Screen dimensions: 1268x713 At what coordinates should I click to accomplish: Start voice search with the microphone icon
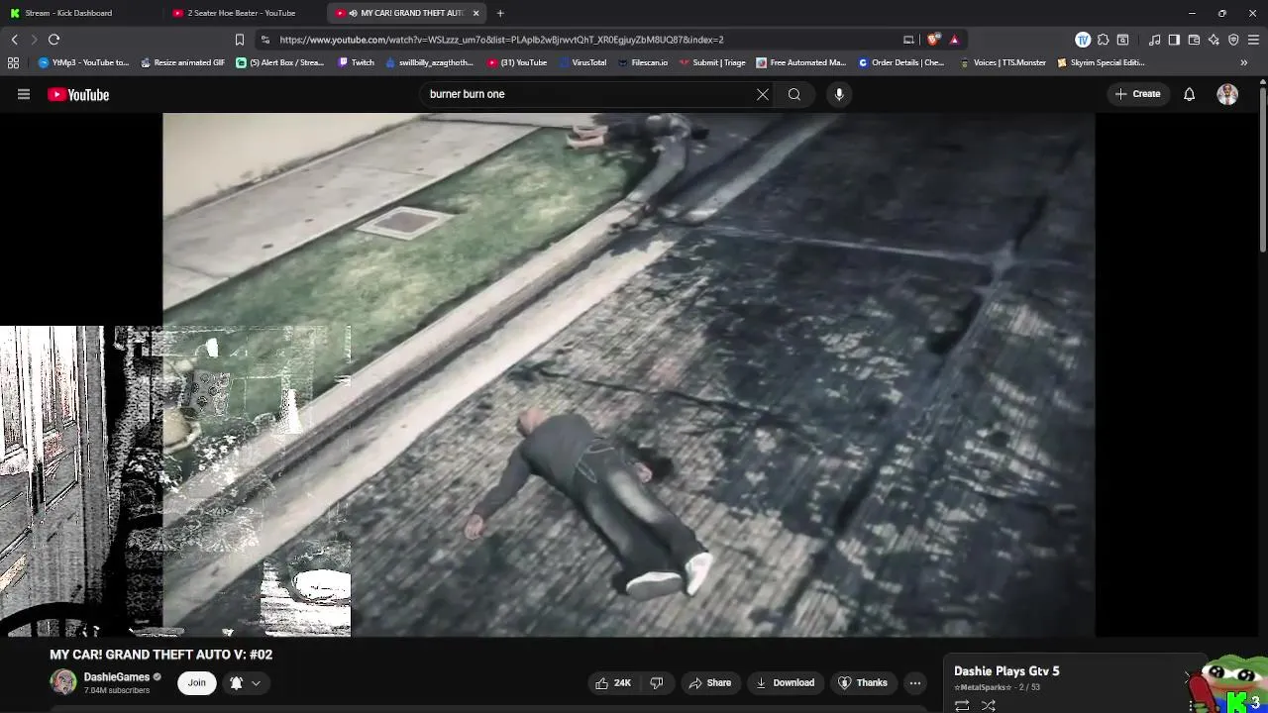(839, 94)
